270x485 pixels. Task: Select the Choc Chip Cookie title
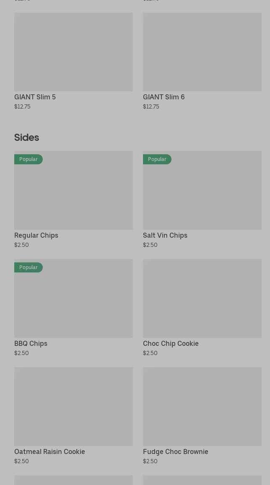tap(171, 343)
